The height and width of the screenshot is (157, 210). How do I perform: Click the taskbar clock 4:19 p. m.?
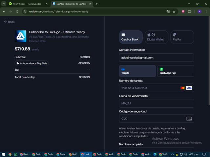coord(194,154)
